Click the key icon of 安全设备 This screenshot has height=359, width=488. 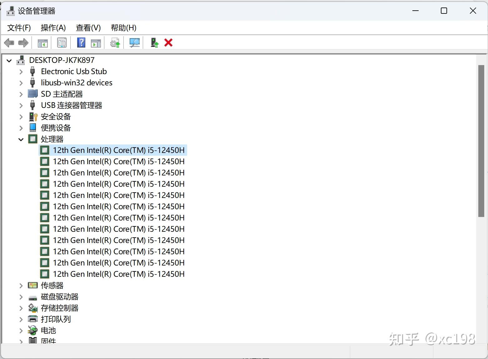(33, 117)
